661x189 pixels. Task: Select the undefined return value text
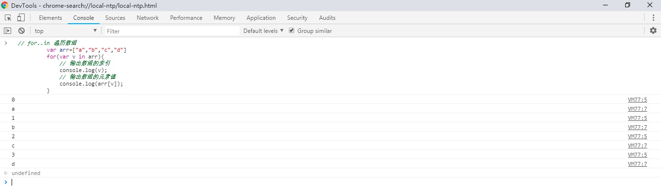pos(26,173)
